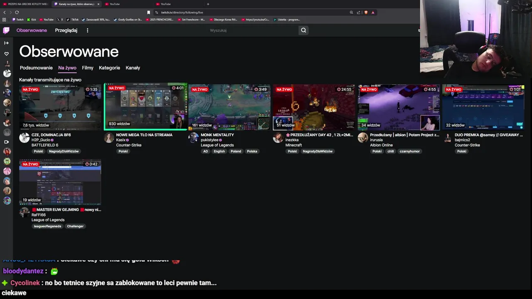
Task: Select the Kanały tab
Action: tap(133, 68)
